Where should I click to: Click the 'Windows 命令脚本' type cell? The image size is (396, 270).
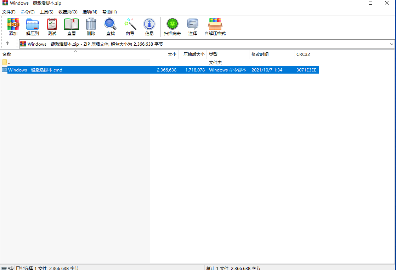[x=227, y=70]
